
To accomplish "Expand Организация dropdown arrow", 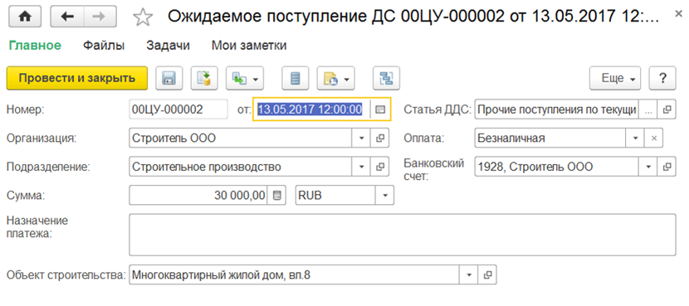I will (x=361, y=138).
